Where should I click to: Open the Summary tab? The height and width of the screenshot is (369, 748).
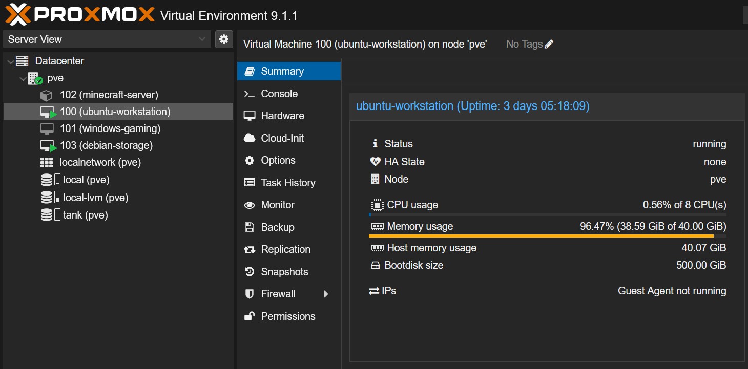click(x=289, y=71)
